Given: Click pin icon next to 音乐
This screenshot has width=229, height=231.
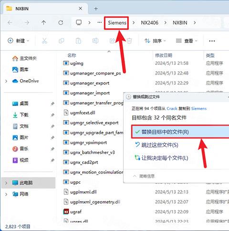Looking at the screenshot, I should (52, 149).
